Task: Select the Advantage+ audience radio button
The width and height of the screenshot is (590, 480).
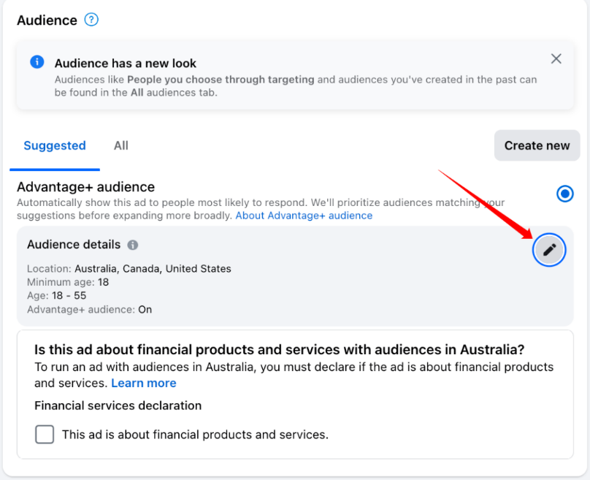Action: 564,194
